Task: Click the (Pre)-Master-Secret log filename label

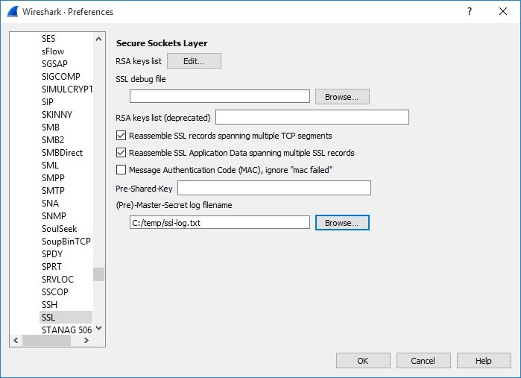Action: point(174,205)
